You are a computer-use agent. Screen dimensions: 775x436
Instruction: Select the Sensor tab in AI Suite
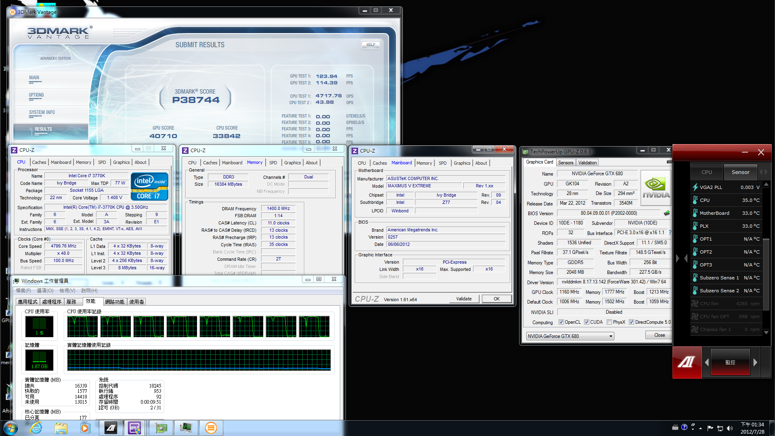[x=740, y=172]
